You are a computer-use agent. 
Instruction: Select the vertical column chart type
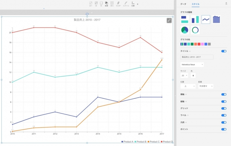click(x=195, y=20)
